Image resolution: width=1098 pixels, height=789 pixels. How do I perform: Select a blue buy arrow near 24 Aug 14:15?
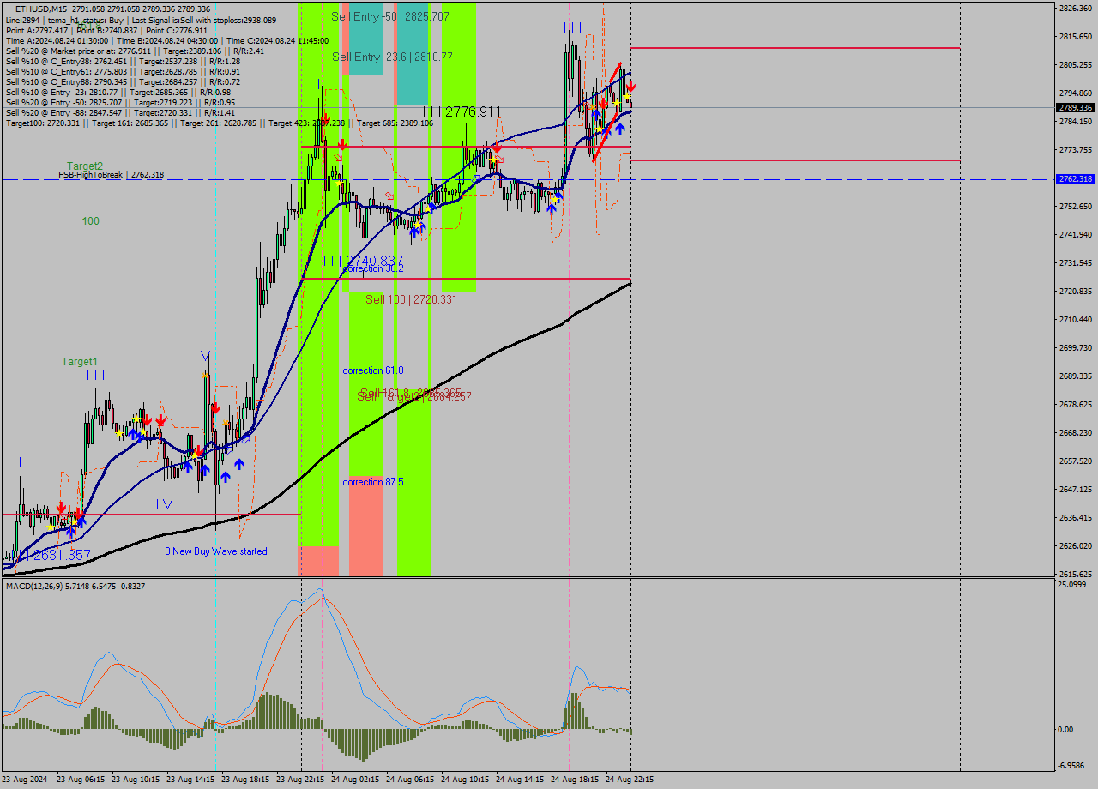[552, 208]
